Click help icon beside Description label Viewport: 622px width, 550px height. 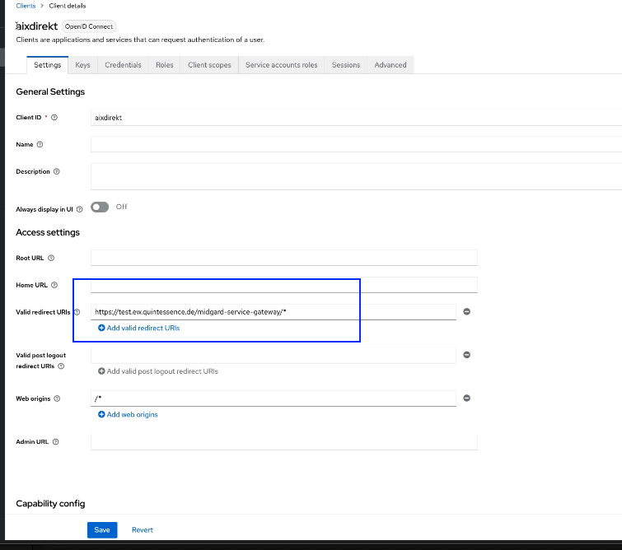coord(57,172)
